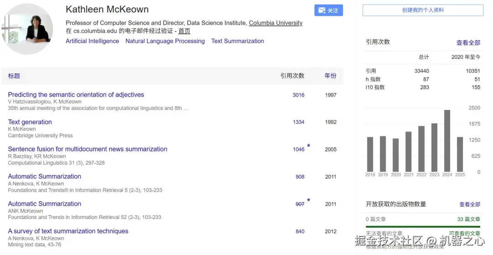The width and height of the screenshot is (493, 255).
Task: Click the envelope icon on the follow button
Action: pyautogui.click(x=322, y=10)
